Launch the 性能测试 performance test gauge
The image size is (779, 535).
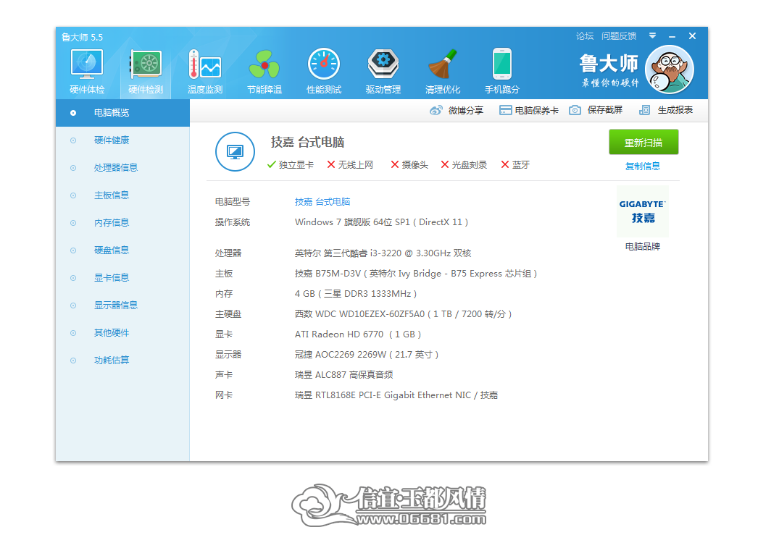pos(324,71)
